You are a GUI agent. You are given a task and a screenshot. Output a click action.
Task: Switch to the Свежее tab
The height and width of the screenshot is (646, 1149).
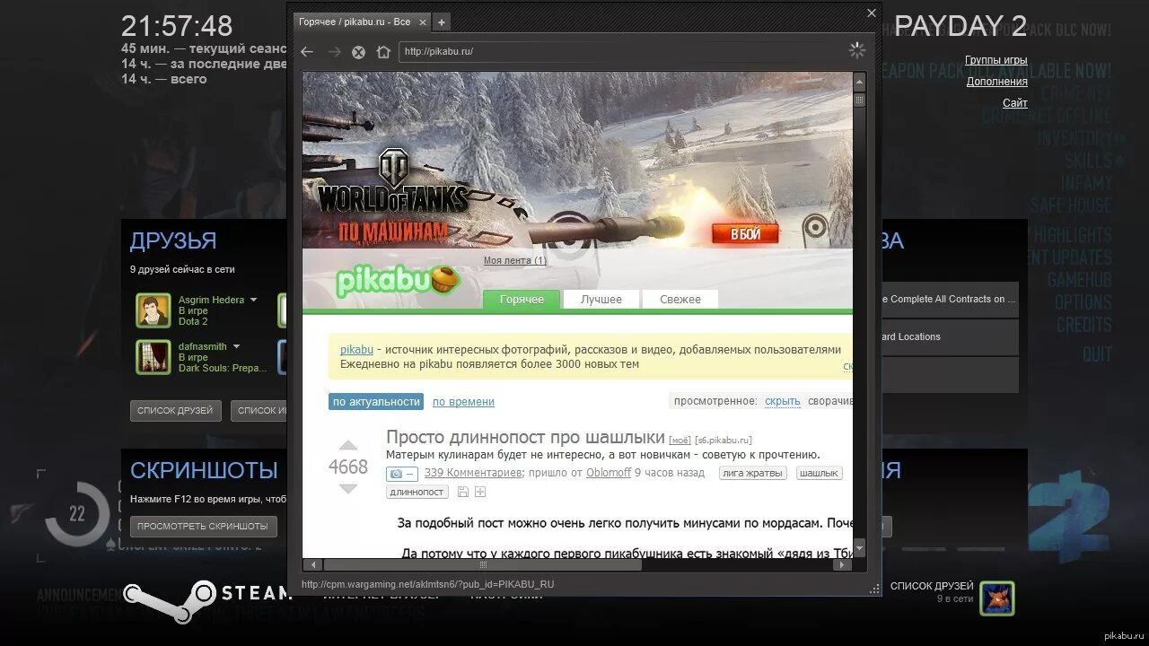coord(680,300)
